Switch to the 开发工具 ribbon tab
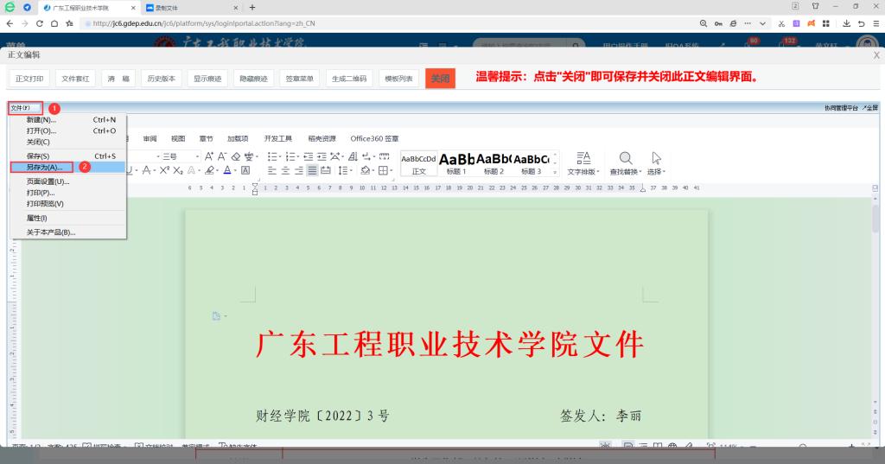The width and height of the screenshot is (885, 464). pos(277,138)
